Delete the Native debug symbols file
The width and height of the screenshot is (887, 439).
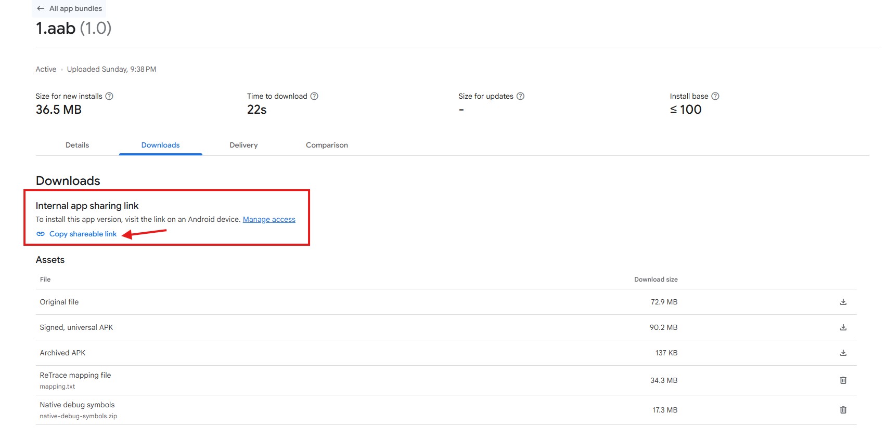843,410
